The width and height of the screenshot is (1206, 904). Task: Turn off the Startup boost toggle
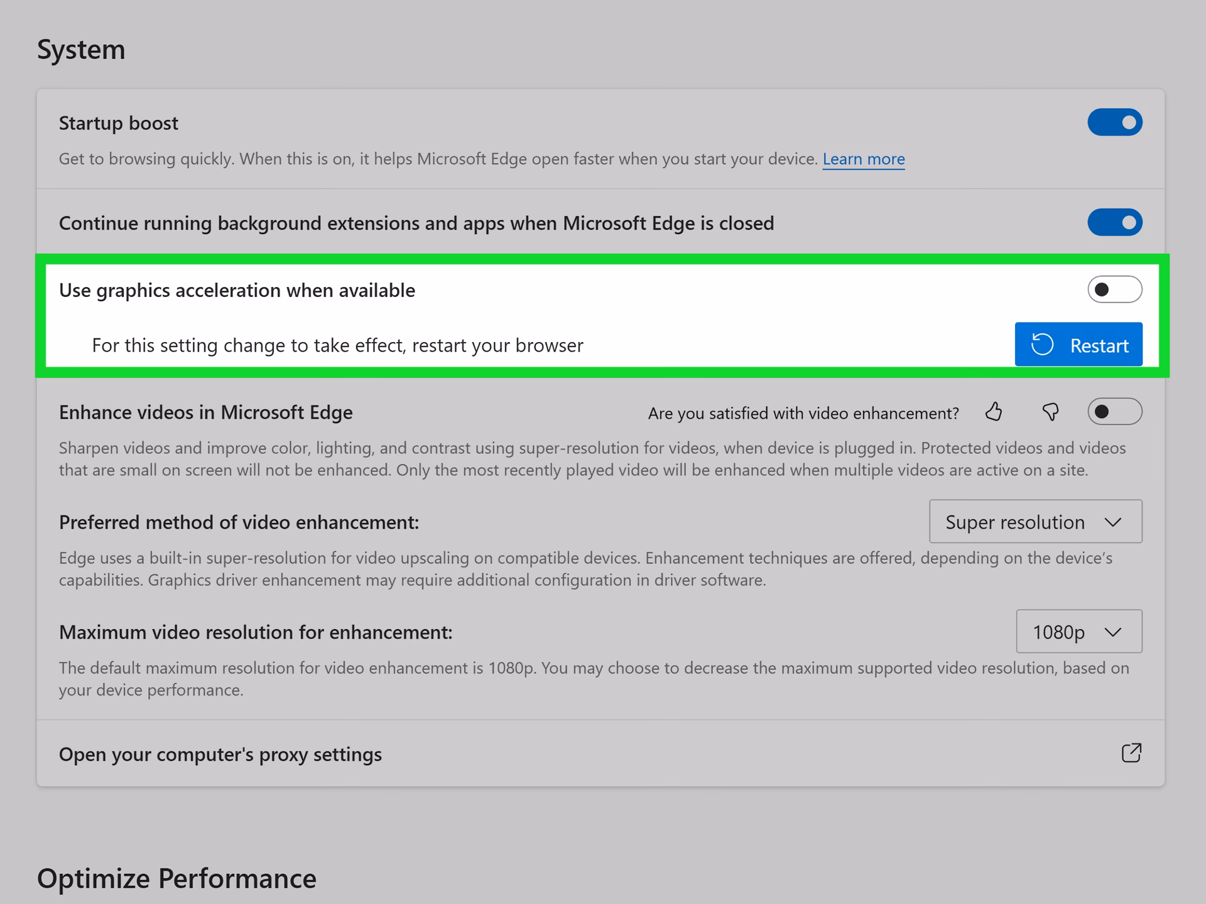click(1115, 122)
